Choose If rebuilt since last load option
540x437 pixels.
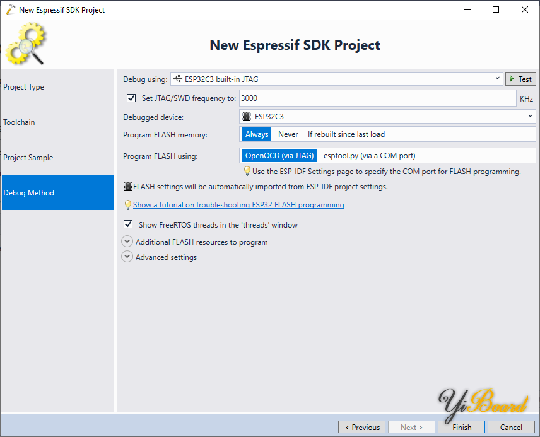tap(346, 134)
